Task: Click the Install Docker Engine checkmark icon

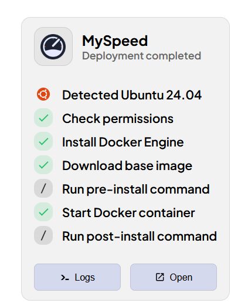Action: pyautogui.click(x=43, y=141)
